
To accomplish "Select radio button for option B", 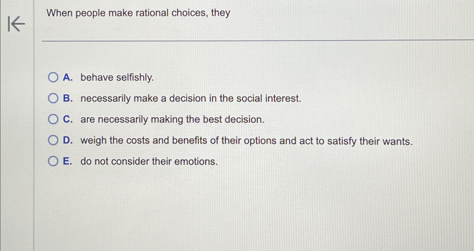I will tap(53, 98).
